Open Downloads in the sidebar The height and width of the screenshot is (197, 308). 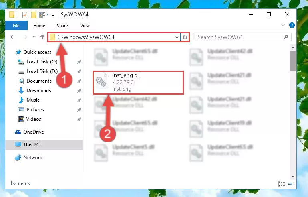point(34,91)
